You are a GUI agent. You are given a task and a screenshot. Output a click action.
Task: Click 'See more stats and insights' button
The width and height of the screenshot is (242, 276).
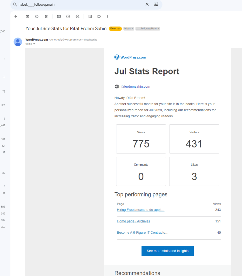pos(168,251)
